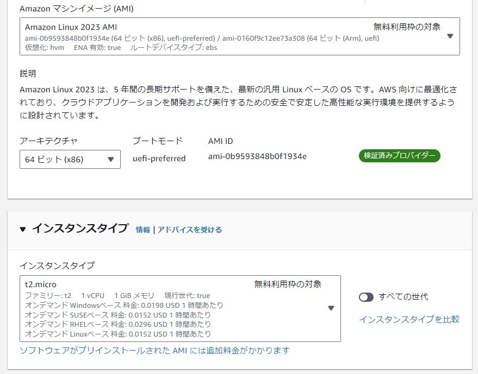
Task: Click the 説明 heading
Action: (x=28, y=73)
